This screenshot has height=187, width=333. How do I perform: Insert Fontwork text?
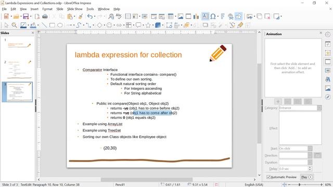point(223,16)
